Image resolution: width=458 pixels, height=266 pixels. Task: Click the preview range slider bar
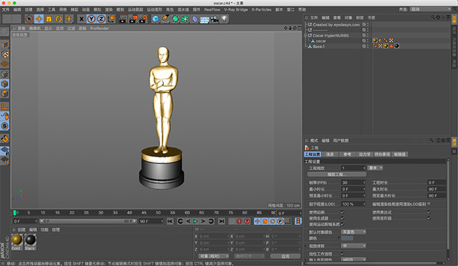click(x=88, y=221)
